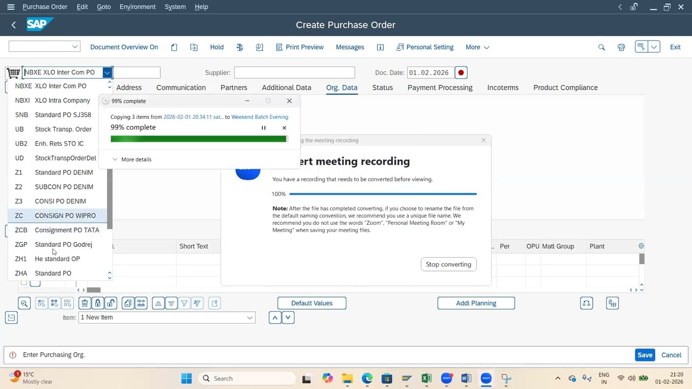Click the expand item detail icon
The image size is (692, 389).
coord(11,318)
